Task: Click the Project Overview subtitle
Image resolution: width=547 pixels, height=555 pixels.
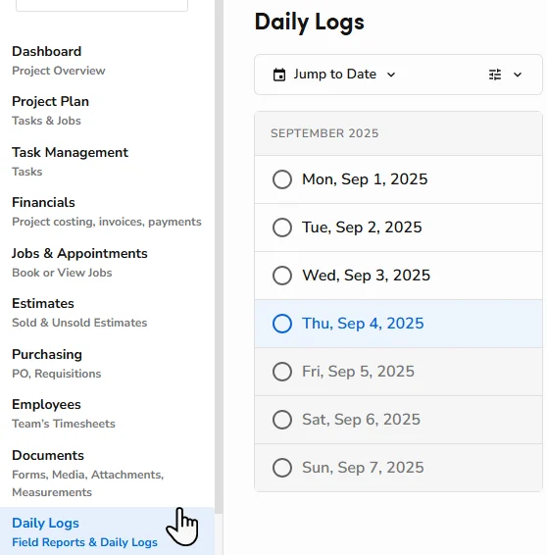Action: [59, 71]
